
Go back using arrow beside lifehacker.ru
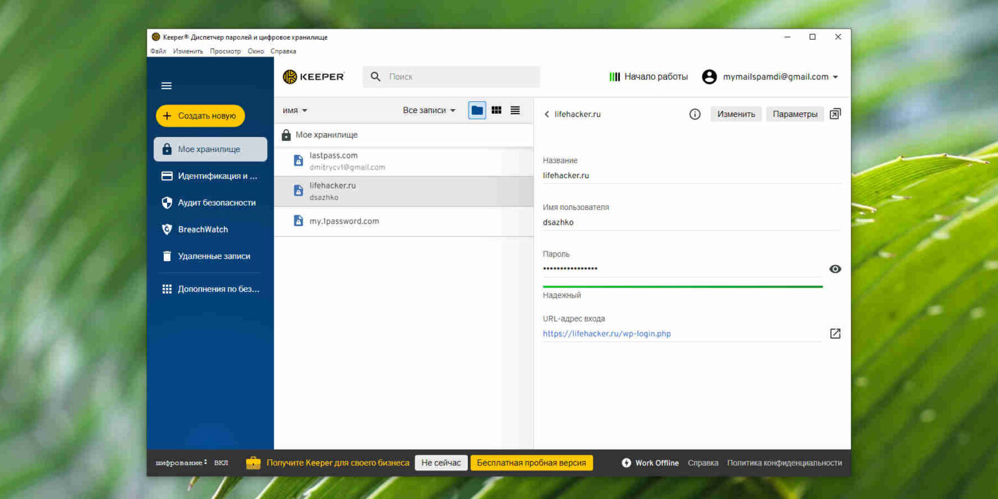pyautogui.click(x=546, y=114)
